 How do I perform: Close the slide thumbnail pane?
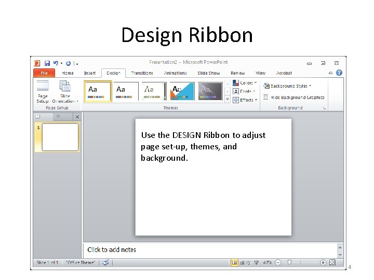pos(77,117)
